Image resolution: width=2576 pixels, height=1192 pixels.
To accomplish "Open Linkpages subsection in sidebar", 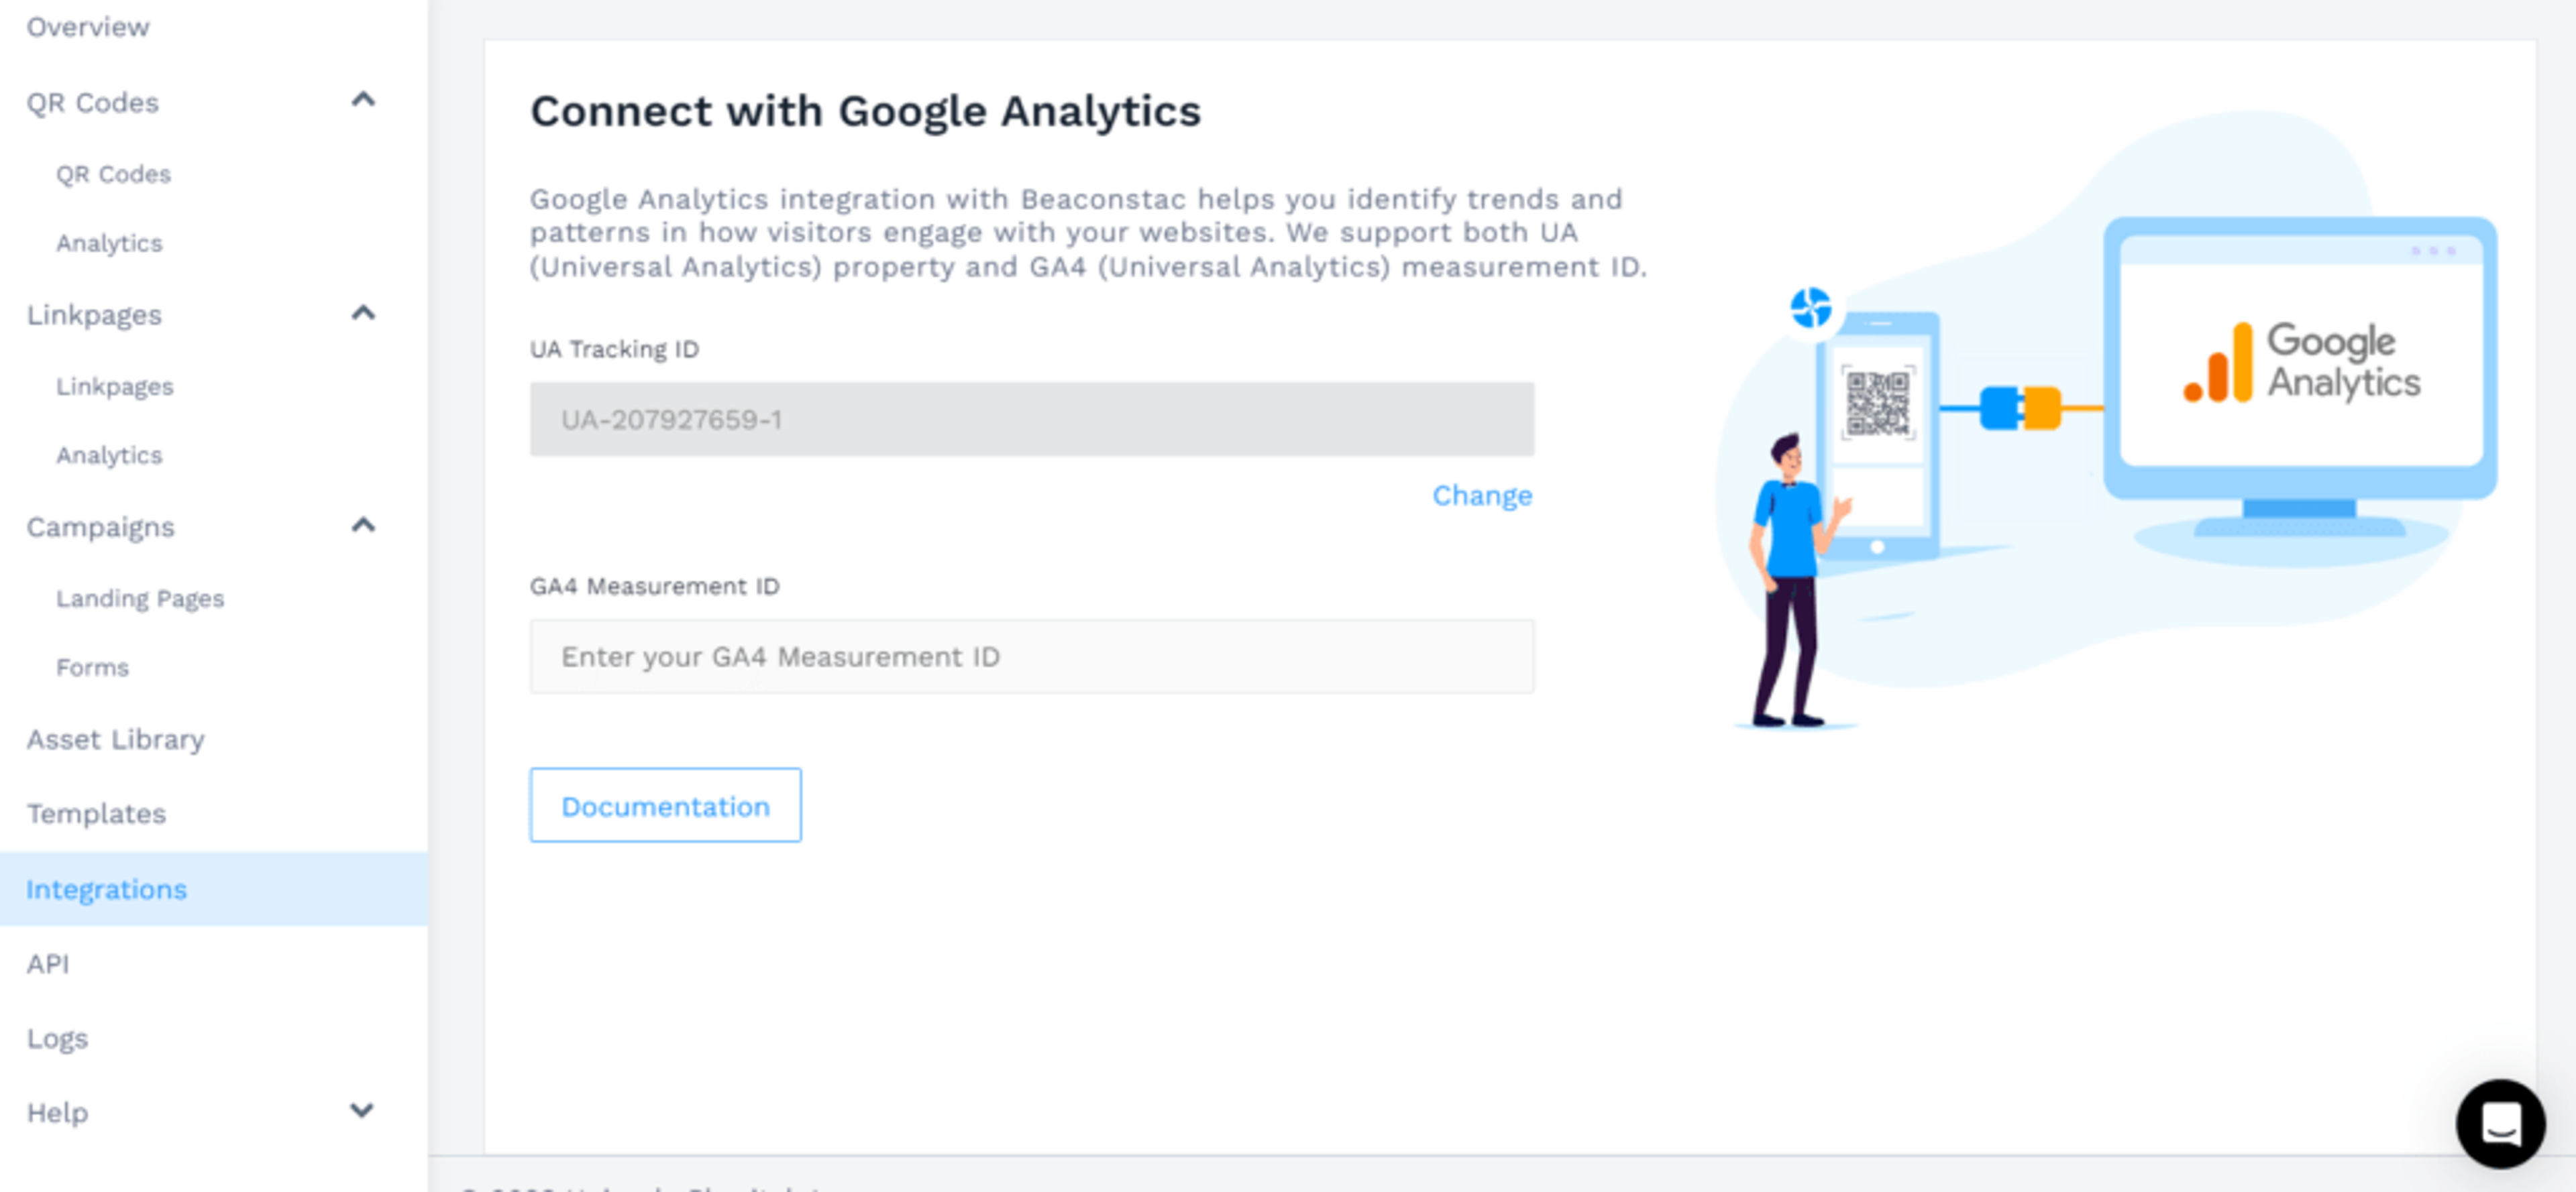I will coord(115,385).
